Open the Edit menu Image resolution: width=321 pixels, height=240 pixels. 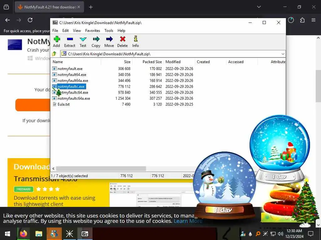(x=66, y=31)
